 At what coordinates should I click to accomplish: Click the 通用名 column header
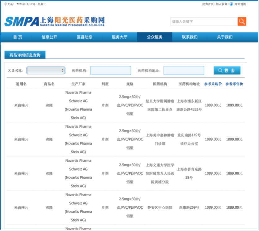pos(21,84)
